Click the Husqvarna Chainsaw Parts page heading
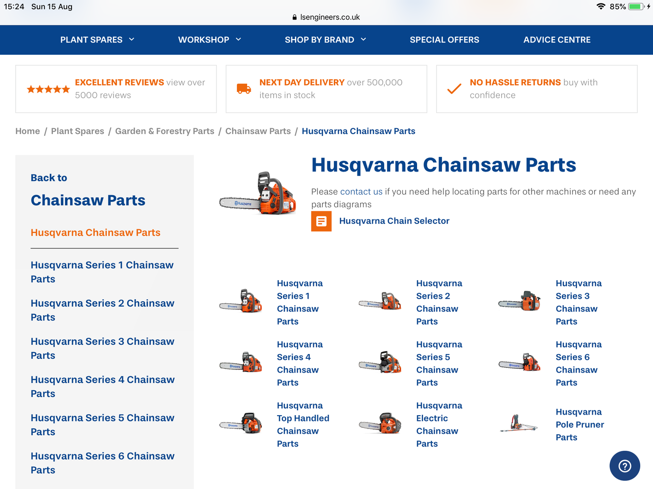Screen dimensions: 653x489 coord(443,165)
